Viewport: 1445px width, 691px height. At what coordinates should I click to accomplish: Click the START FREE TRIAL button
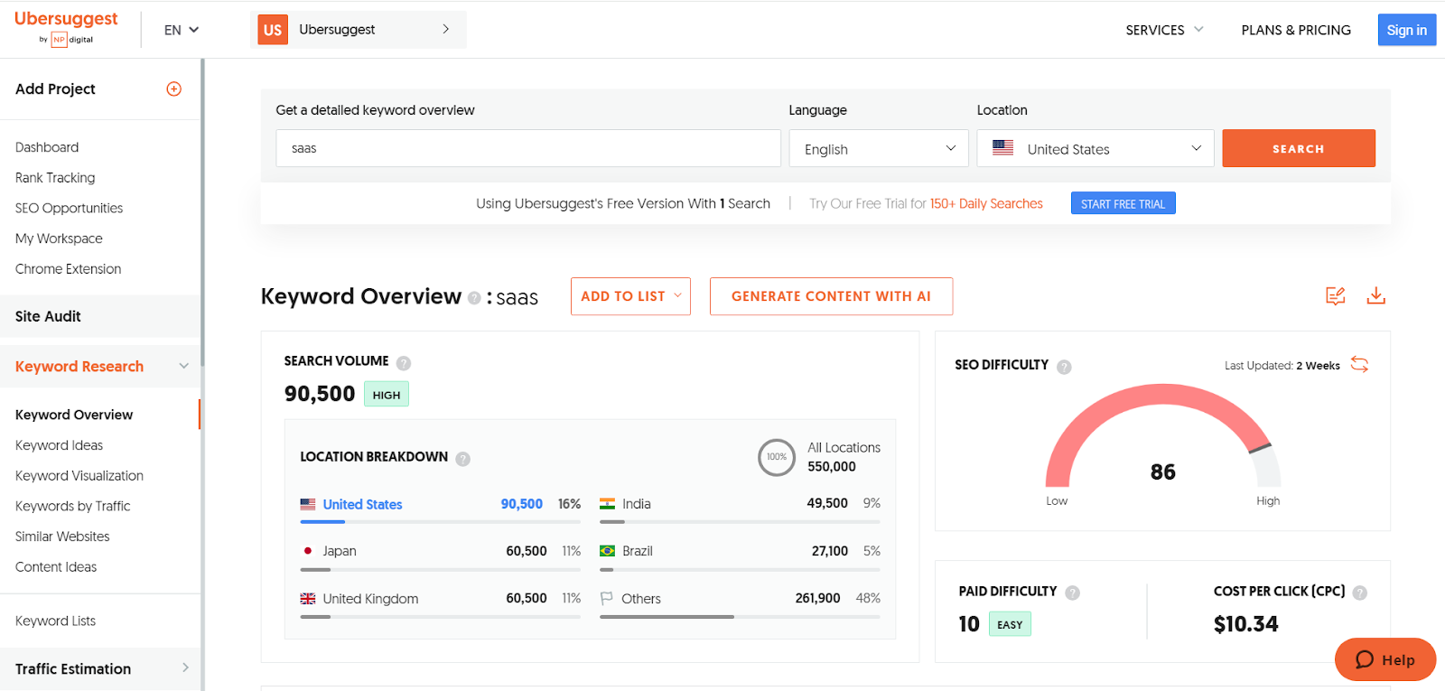pyautogui.click(x=1123, y=203)
